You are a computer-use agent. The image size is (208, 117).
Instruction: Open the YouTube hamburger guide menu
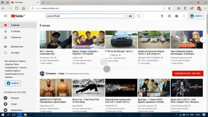point(6,16)
